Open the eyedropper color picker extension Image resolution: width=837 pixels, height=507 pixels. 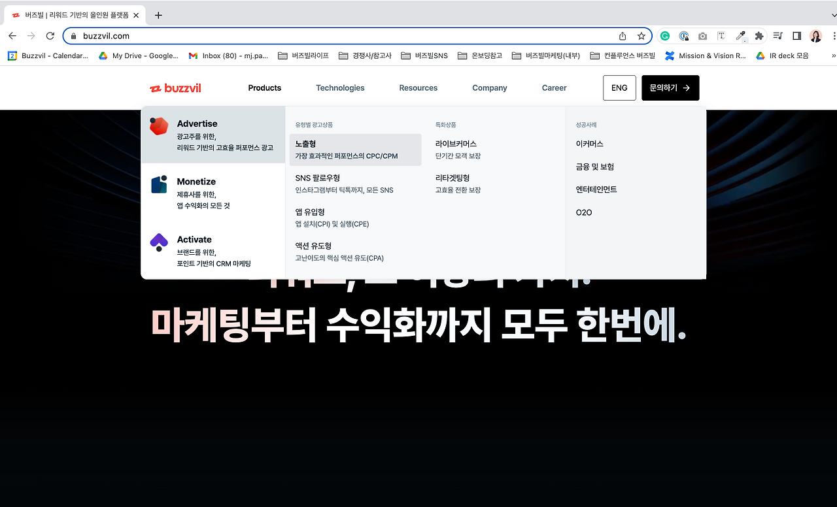point(740,37)
